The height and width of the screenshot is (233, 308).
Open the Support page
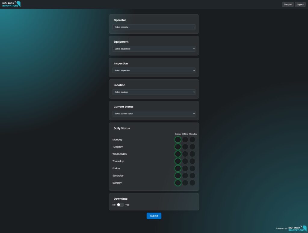(x=288, y=5)
